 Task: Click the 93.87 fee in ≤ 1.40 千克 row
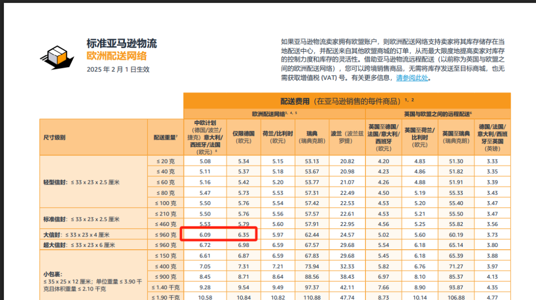[x=456, y=288]
